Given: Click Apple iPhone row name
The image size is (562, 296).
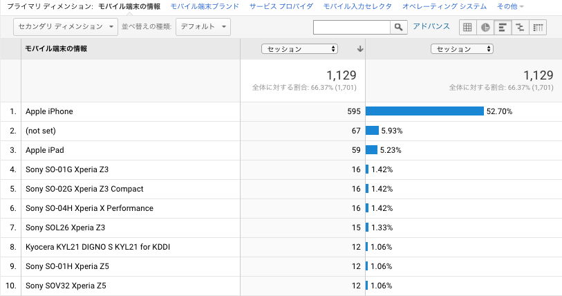Looking at the screenshot, I should point(49,111).
